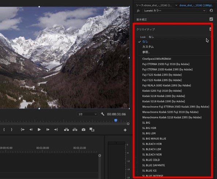Select the SL BIG look

(146, 123)
